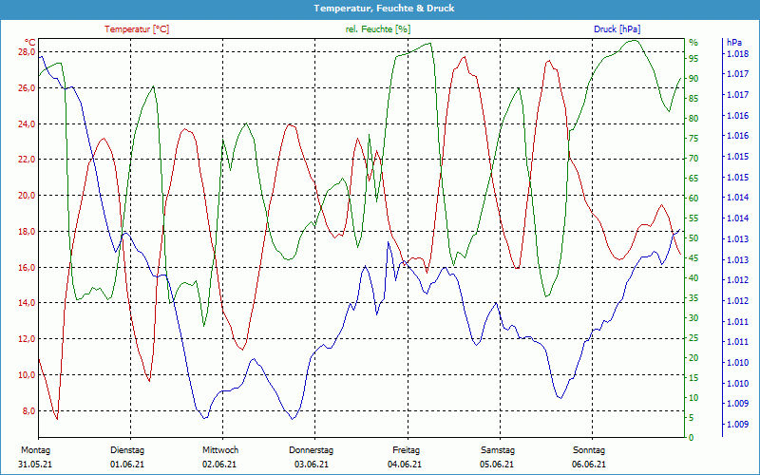Click the date '04.06.21'

405,464
